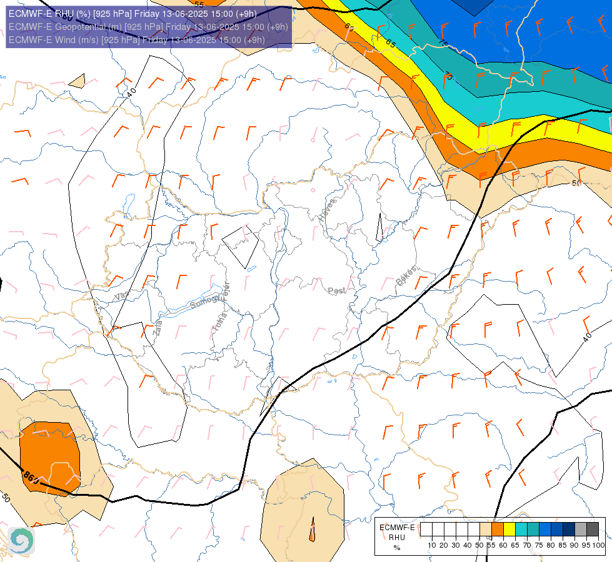Click the 'Fejér' county label on map
The height and width of the screenshot is (562, 612).
[225, 292]
